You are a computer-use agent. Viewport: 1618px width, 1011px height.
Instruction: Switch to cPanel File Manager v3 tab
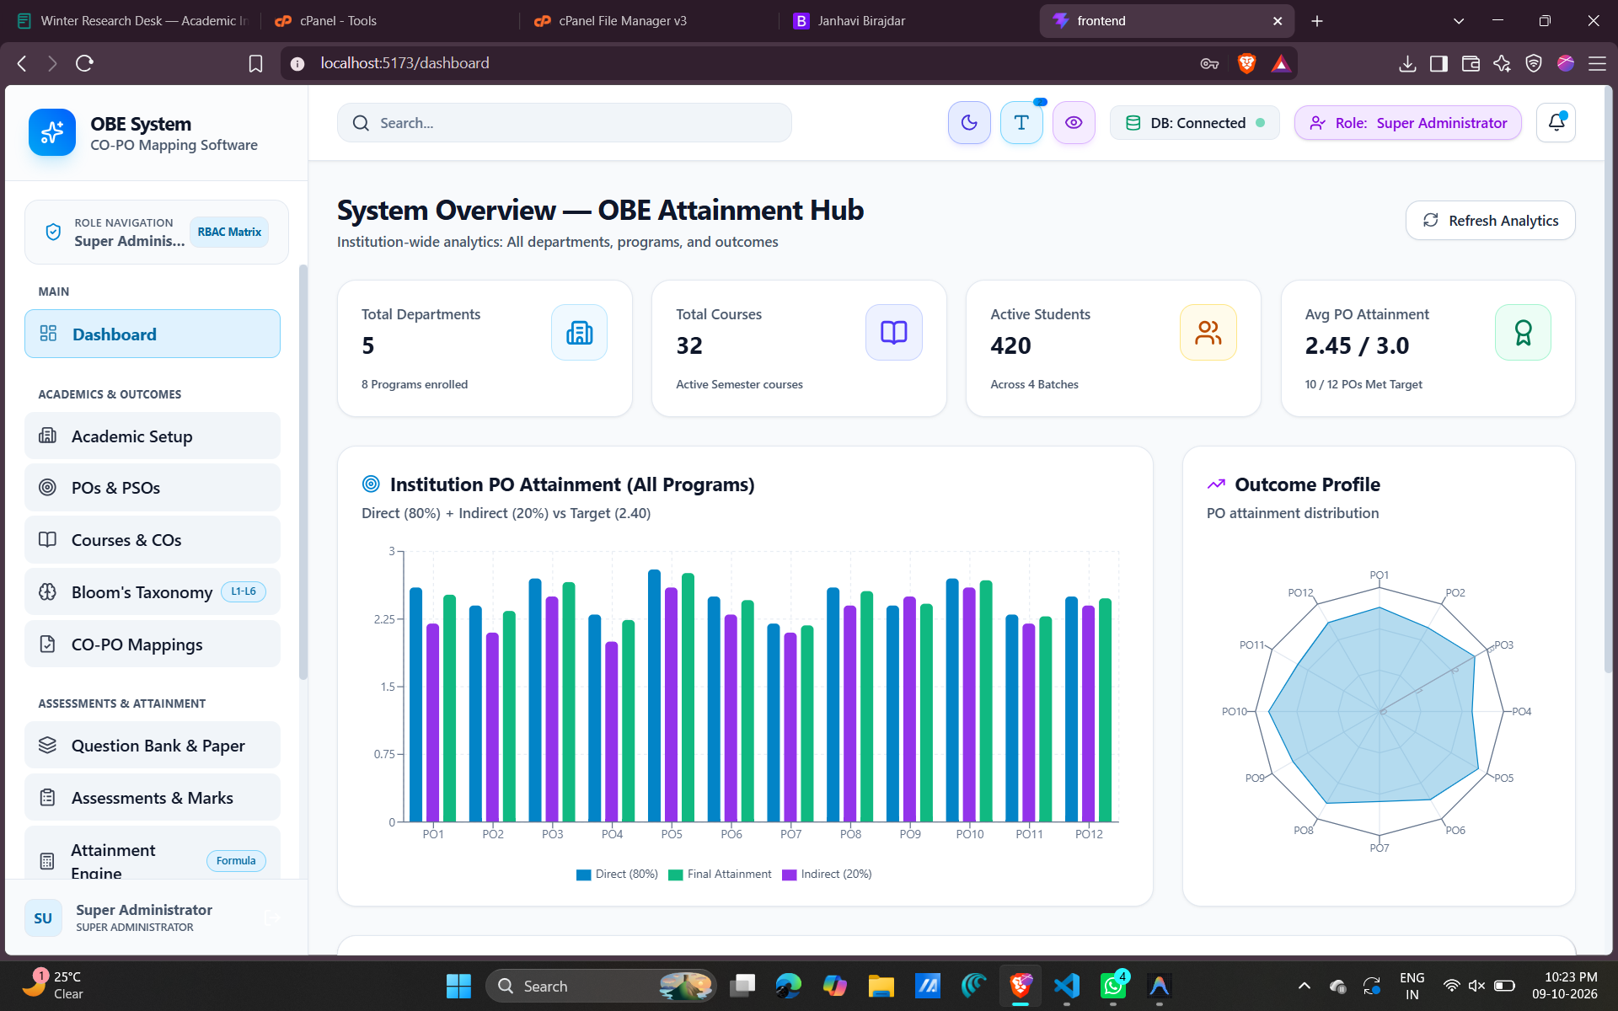[649, 21]
